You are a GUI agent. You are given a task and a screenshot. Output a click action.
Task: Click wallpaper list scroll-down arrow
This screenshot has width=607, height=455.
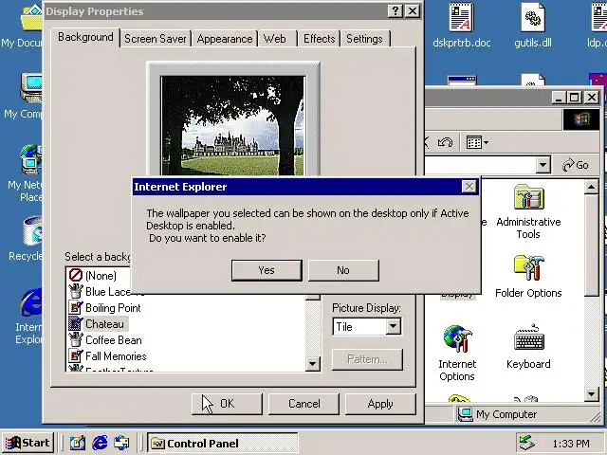point(313,363)
